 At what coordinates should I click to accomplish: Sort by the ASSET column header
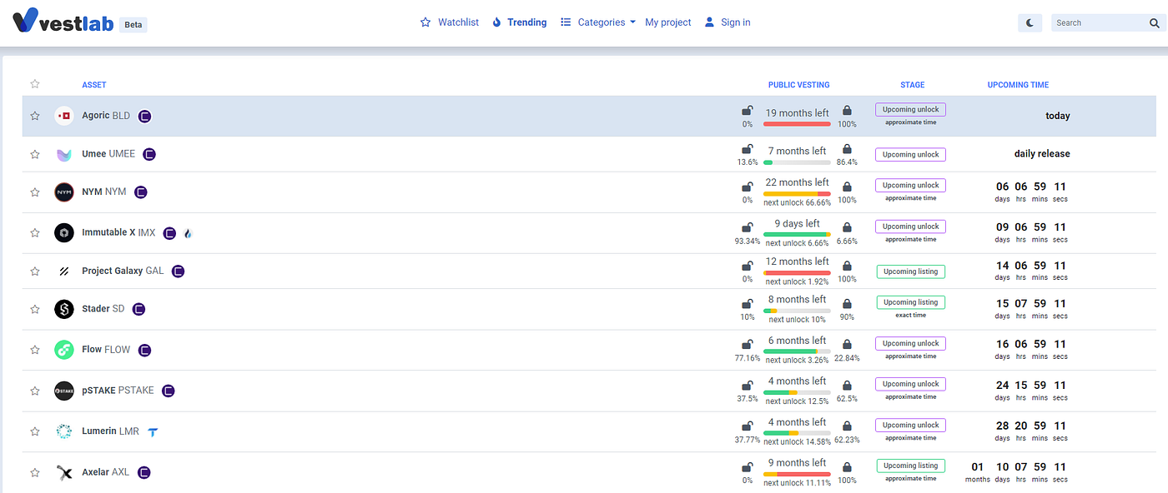(94, 85)
